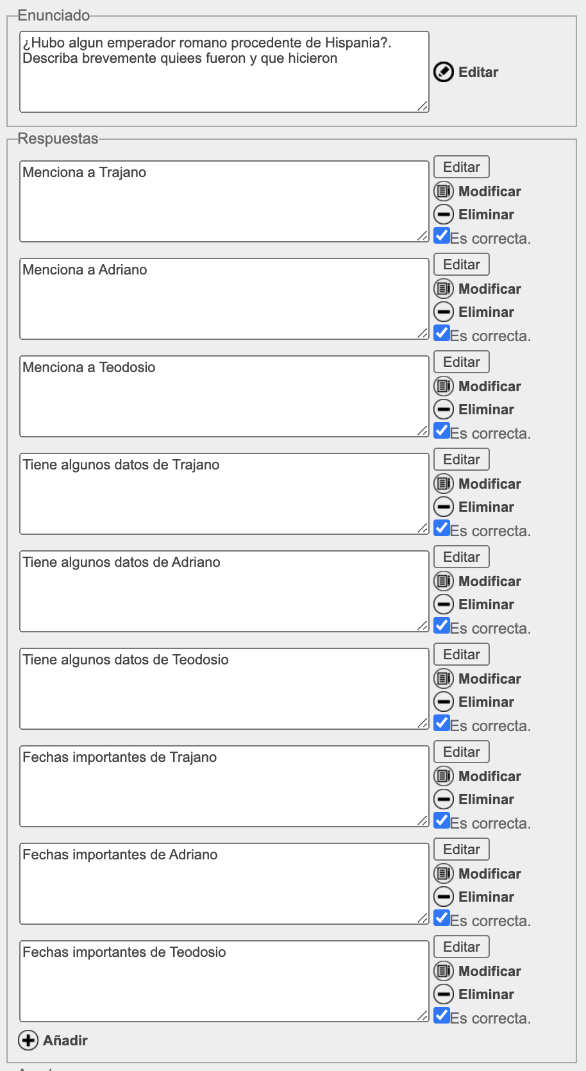
Task: Click the Modificar icon for "Tiene algunos datos de Teodosio"
Action: pyautogui.click(x=443, y=679)
